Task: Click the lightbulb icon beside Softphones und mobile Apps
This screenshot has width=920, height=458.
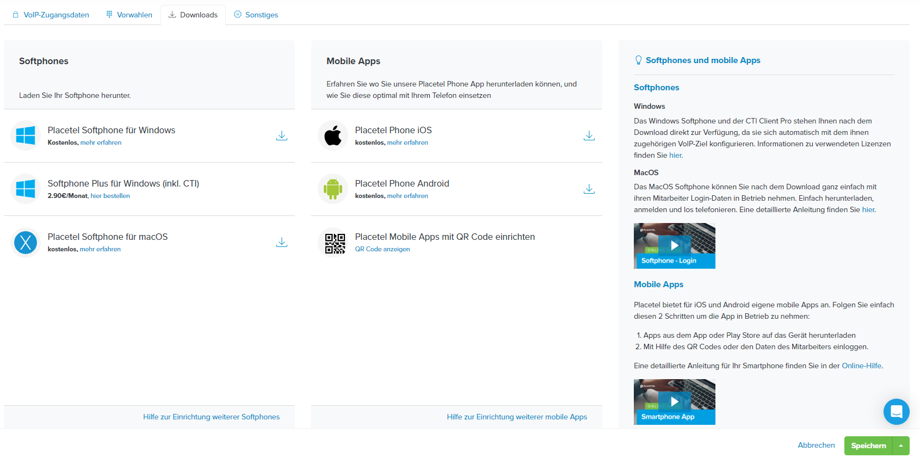Action: click(x=639, y=60)
